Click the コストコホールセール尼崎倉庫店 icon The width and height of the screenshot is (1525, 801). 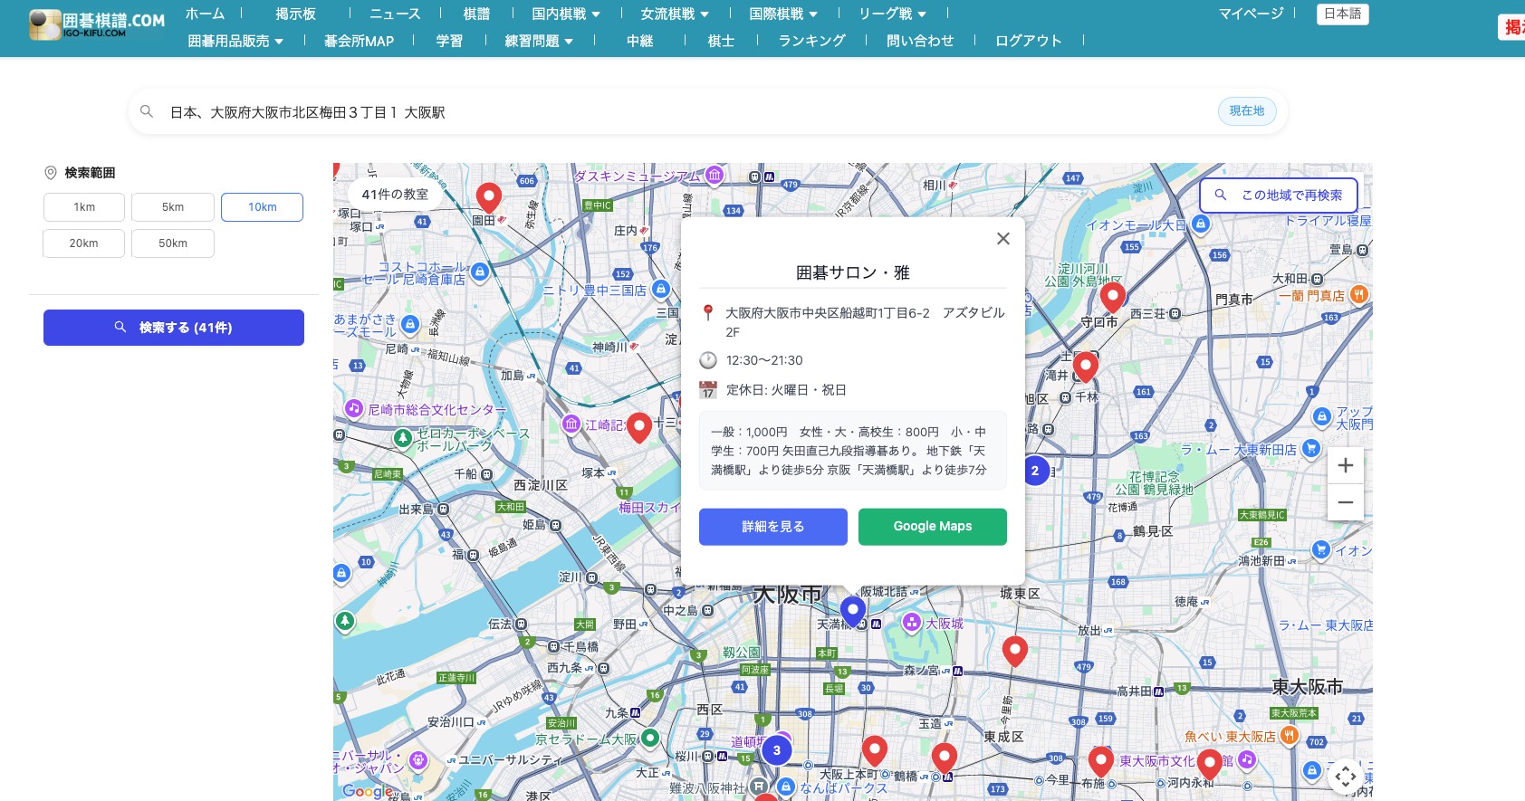pos(480,271)
